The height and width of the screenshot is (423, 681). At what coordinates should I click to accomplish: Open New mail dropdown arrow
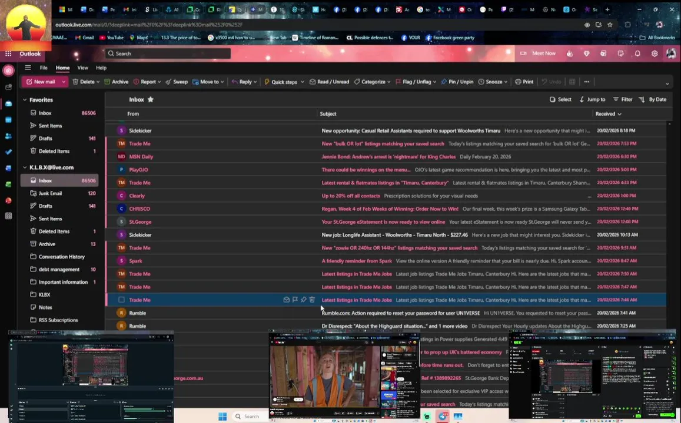click(x=64, y=82)
